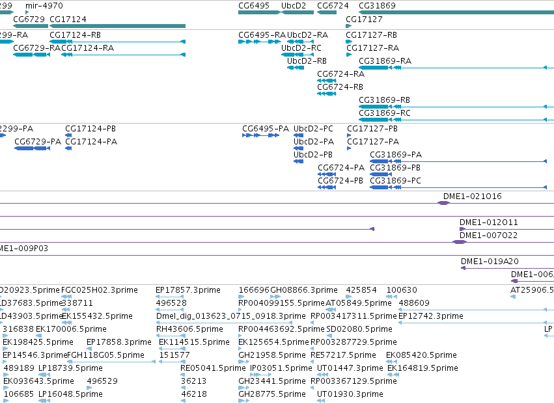Open the Dmel_dig_013623_0715_0918.3prime feature

point(224,323)
